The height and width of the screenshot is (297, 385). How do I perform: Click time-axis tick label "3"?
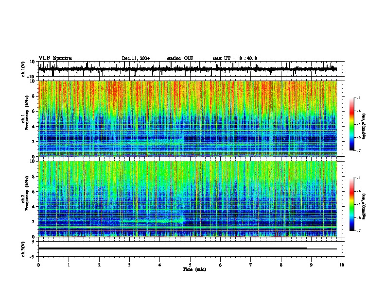(129, 265)
